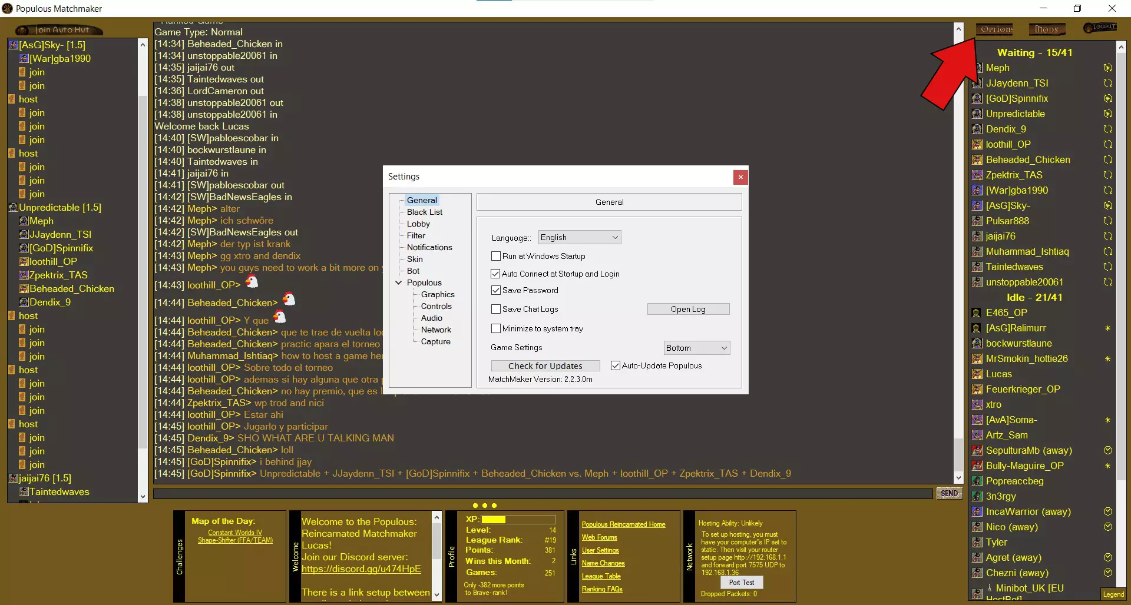Click the hut icon of jaijai76 [1.5] game

[x=14, y=478]
